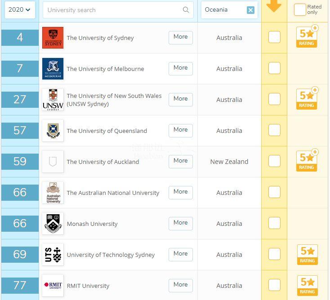The image size is (330, 300).
Task: Open the 5-star rating badge for Sydney
Action: [x=307, y=37]
